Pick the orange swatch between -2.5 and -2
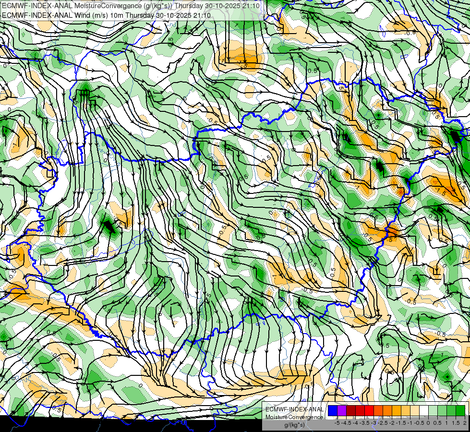The image size is (470, 432). click(387, 411)
